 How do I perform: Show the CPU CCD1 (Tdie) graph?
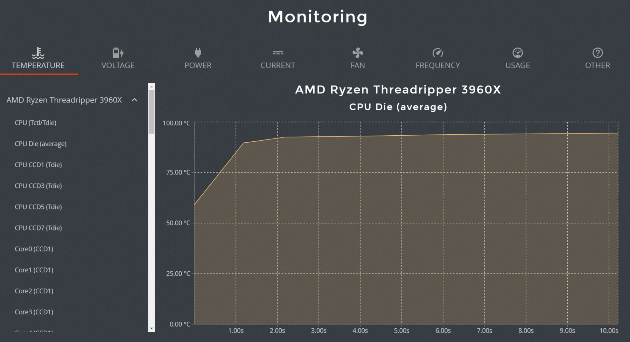pyautogui.click(x=38, y=165)
